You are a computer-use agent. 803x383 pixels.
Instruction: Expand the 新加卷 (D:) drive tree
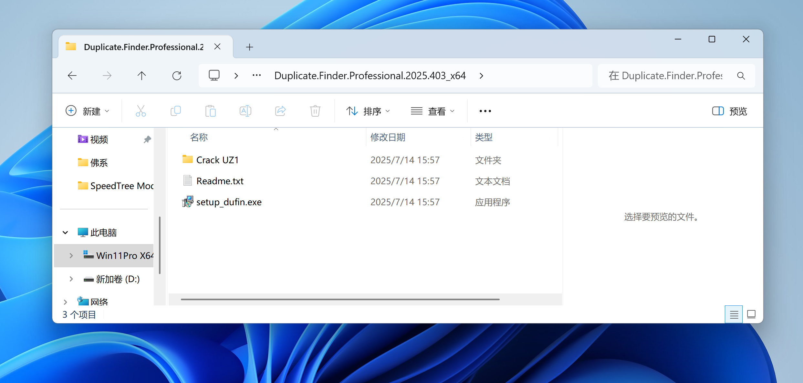tap(71, 279)
